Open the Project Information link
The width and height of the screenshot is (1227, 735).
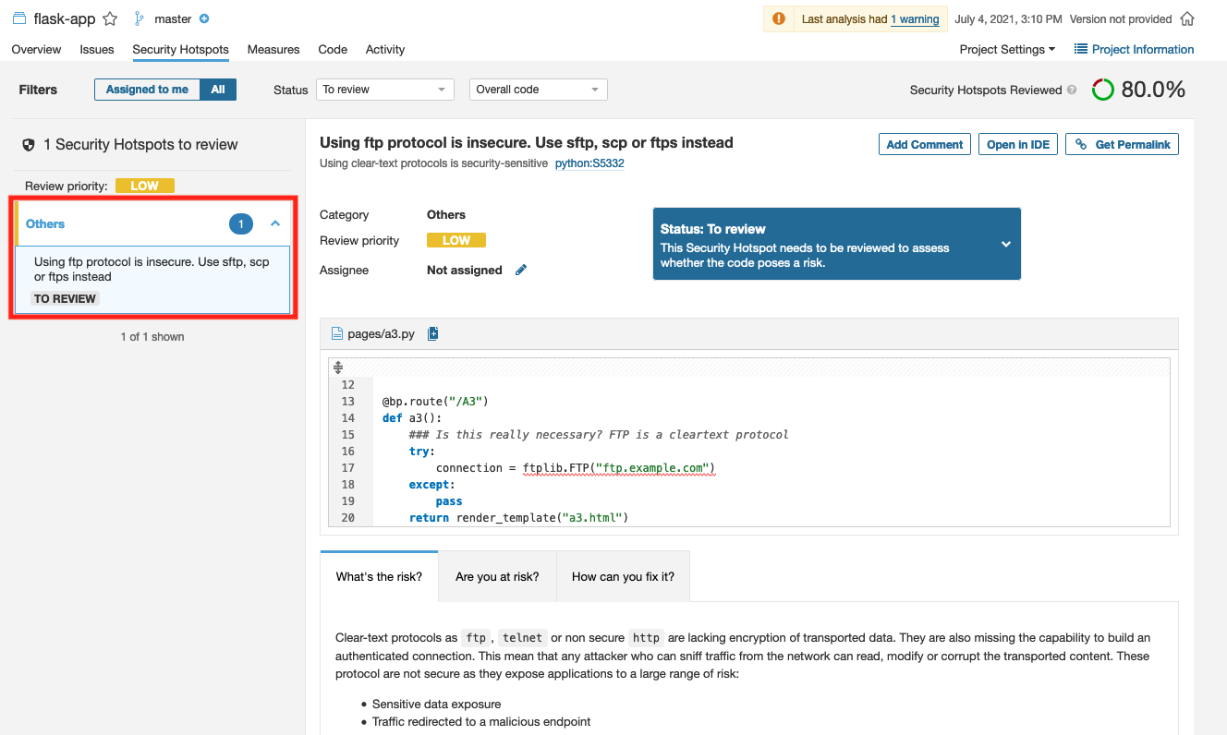coord(1134,49)
